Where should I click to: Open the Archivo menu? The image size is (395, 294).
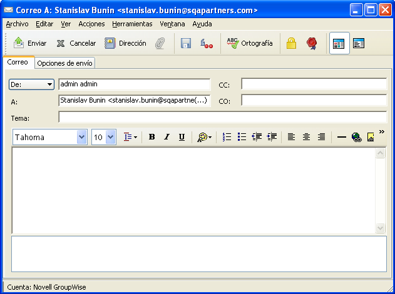17,24
